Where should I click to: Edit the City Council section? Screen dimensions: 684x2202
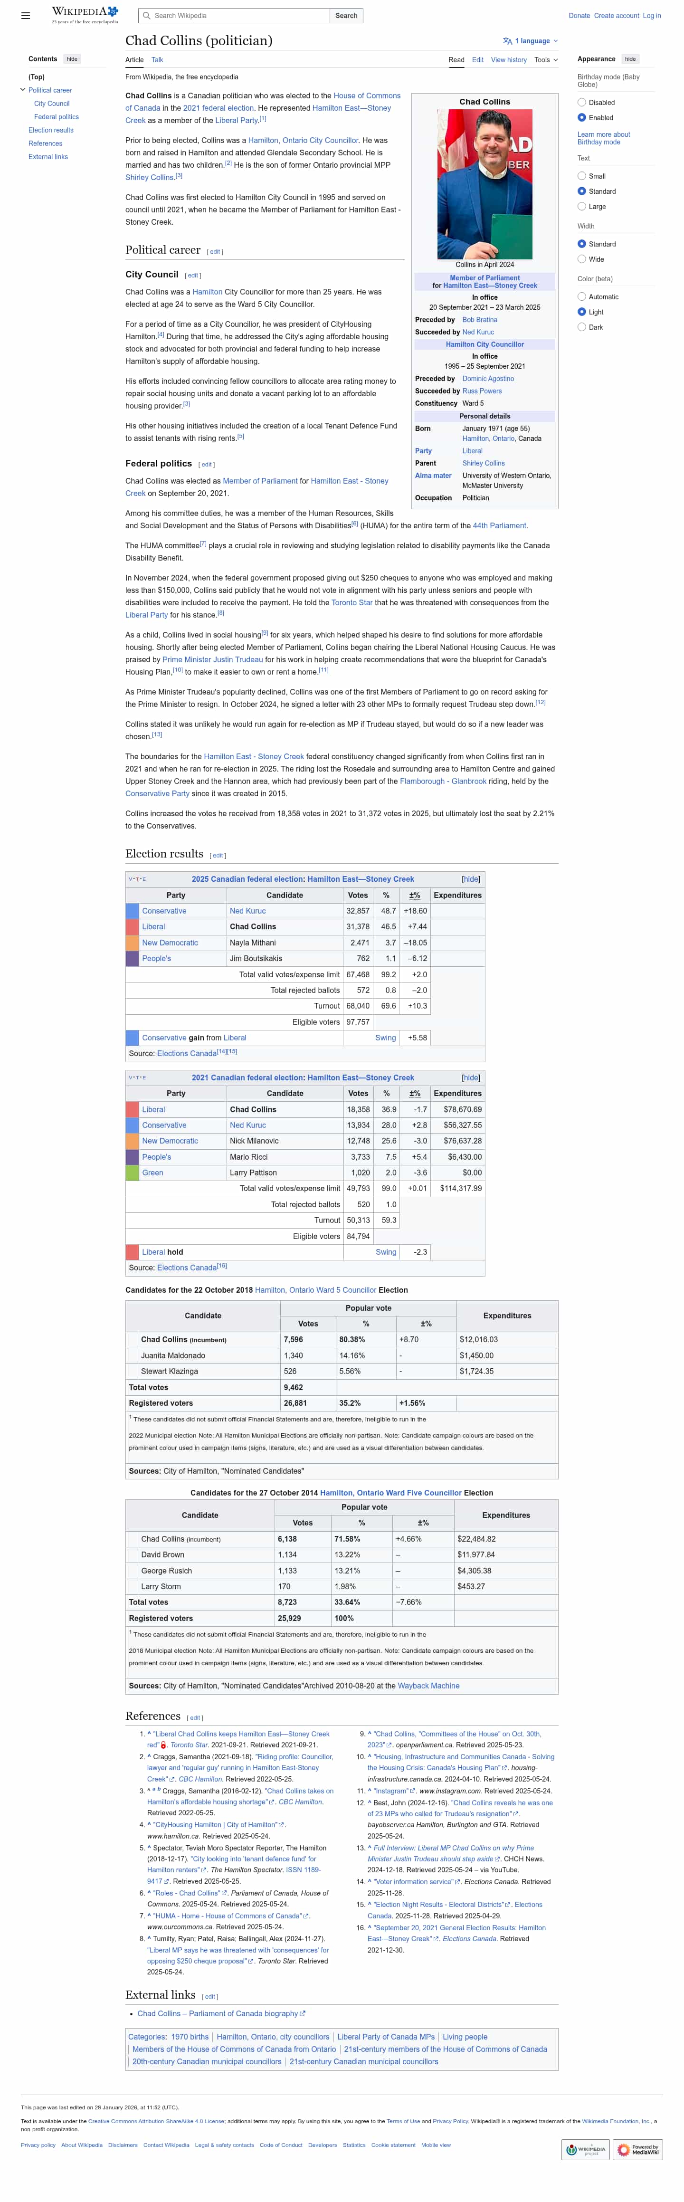click(x=193, y=275)
